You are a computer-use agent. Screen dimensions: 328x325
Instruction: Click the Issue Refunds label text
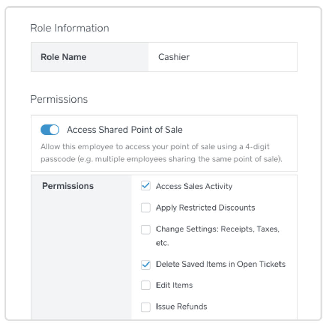click(x=181, y=307)
